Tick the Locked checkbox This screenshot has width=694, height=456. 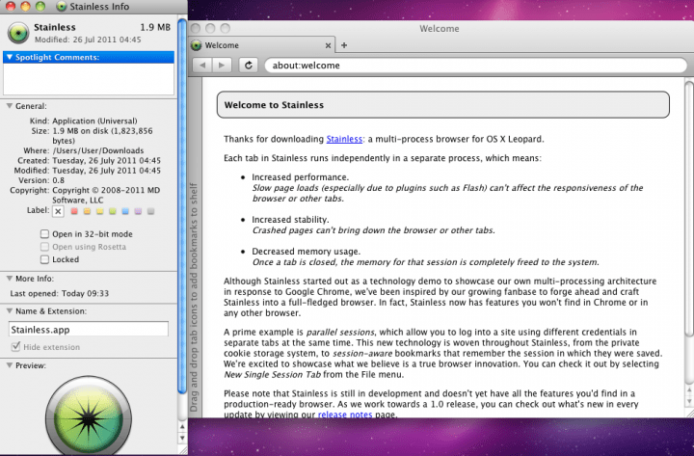point(45,259)
